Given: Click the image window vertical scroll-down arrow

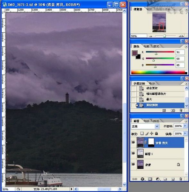Looking at the screenshot, I should click(125, 184).
